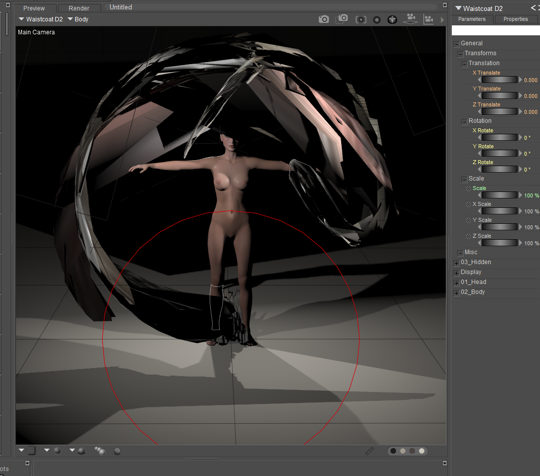Toggle the dotted circle beside X Scale
The height and width of the screenshot is (476, 540).
468,204
